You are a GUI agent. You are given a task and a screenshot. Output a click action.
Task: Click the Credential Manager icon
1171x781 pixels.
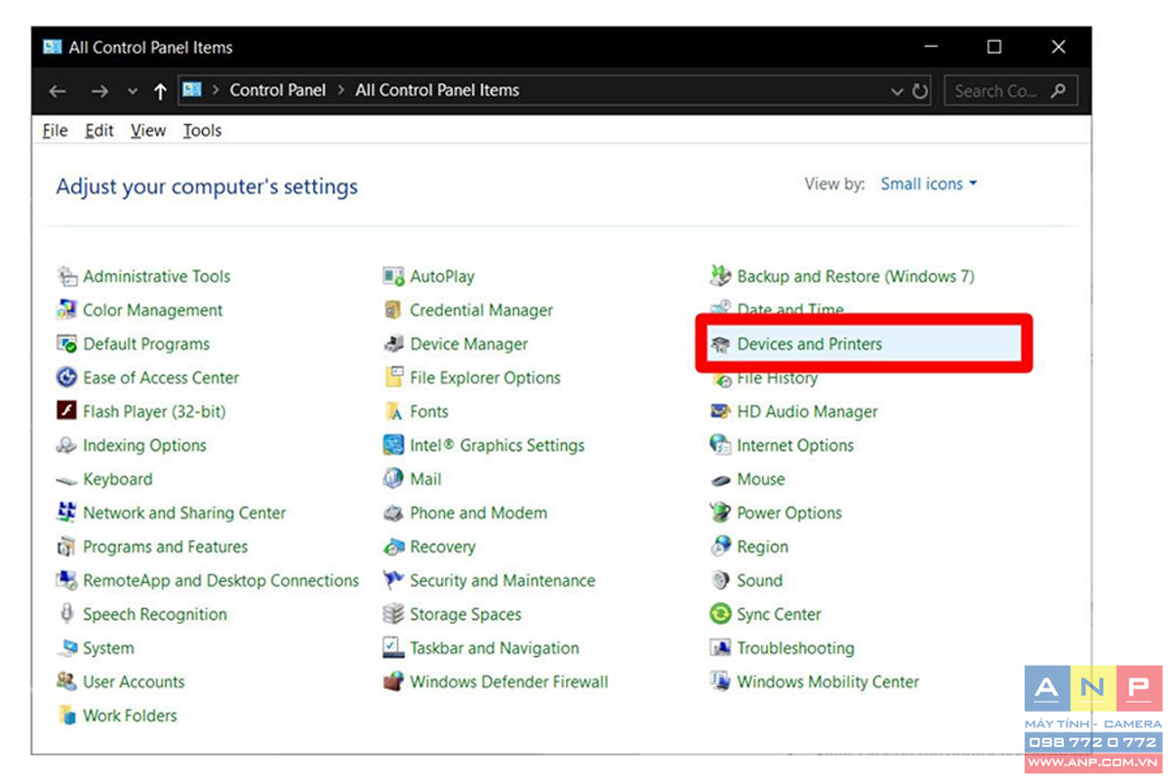393,310
